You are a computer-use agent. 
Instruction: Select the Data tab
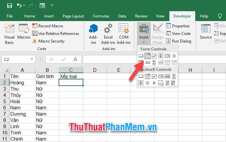[122, 16]
